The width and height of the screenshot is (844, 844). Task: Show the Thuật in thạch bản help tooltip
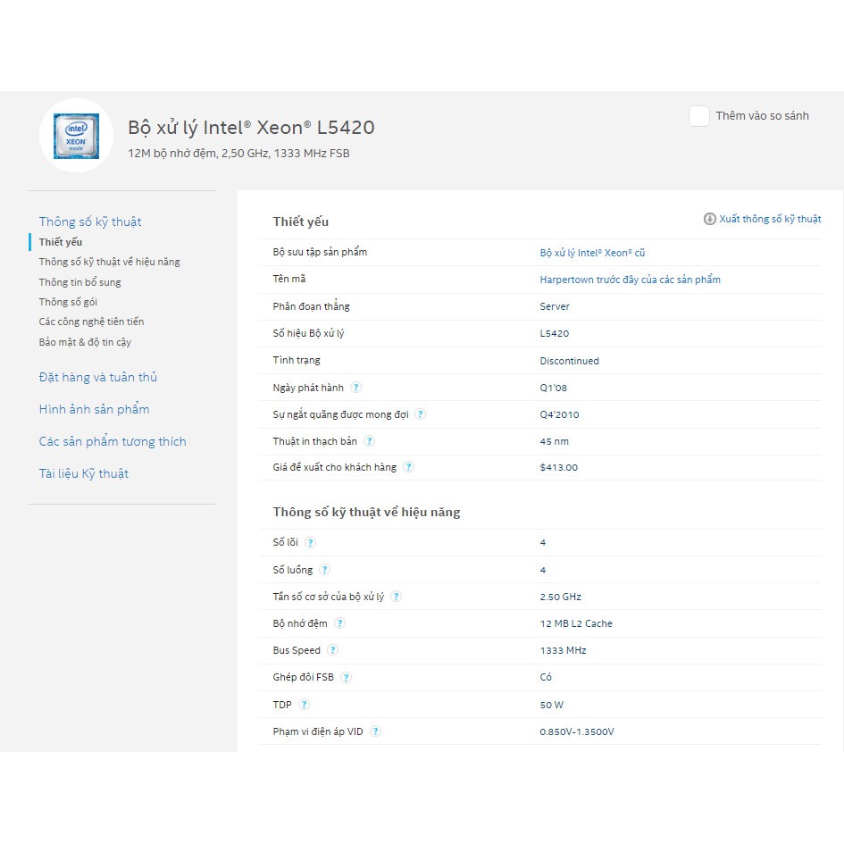coord(370,441)
